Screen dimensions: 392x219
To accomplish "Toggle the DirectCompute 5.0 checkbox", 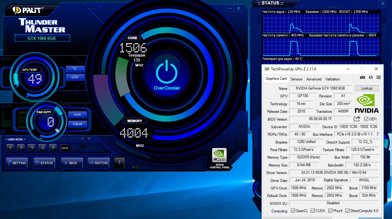I will (347, 211).
